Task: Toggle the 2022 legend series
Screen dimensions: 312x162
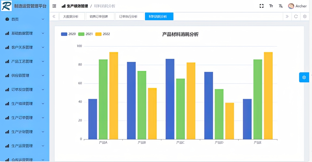Action: [x=103, y=34]
